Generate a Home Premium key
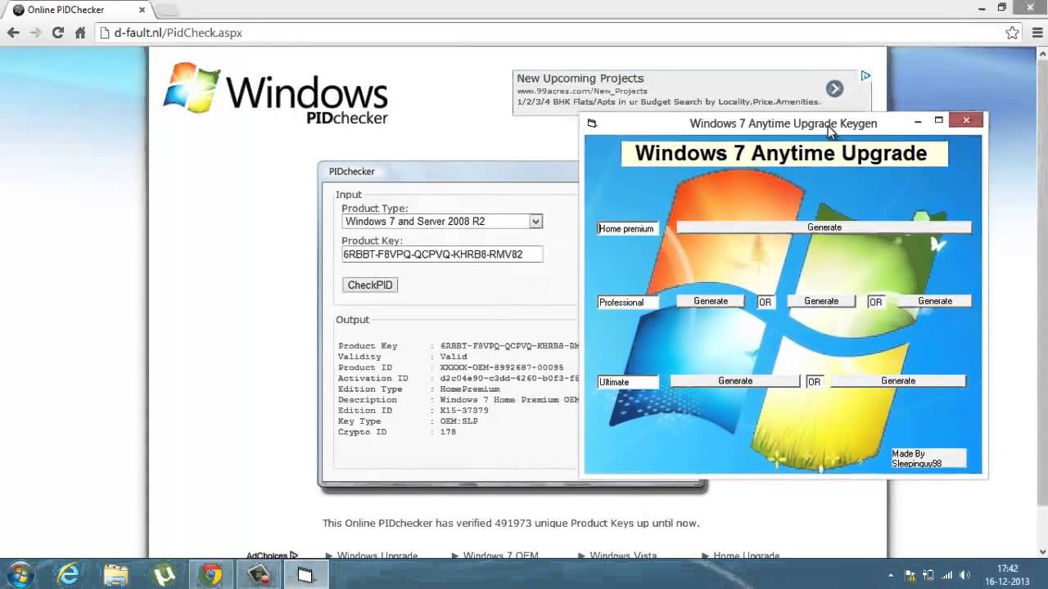1048x589 pixels. pos(824,227)
